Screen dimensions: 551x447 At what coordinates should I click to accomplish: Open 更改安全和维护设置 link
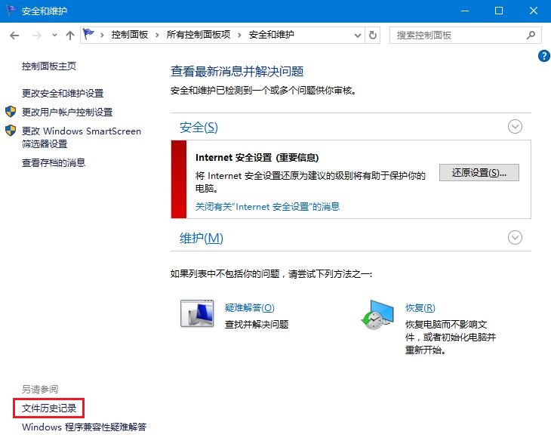point(63,93)
